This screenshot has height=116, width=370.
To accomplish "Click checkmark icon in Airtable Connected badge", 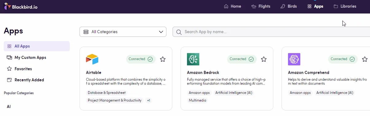I will (150, 59).
